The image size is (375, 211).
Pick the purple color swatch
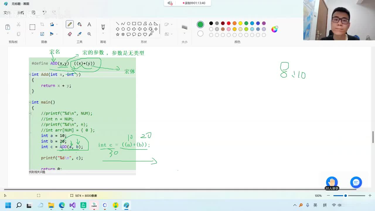264,23
